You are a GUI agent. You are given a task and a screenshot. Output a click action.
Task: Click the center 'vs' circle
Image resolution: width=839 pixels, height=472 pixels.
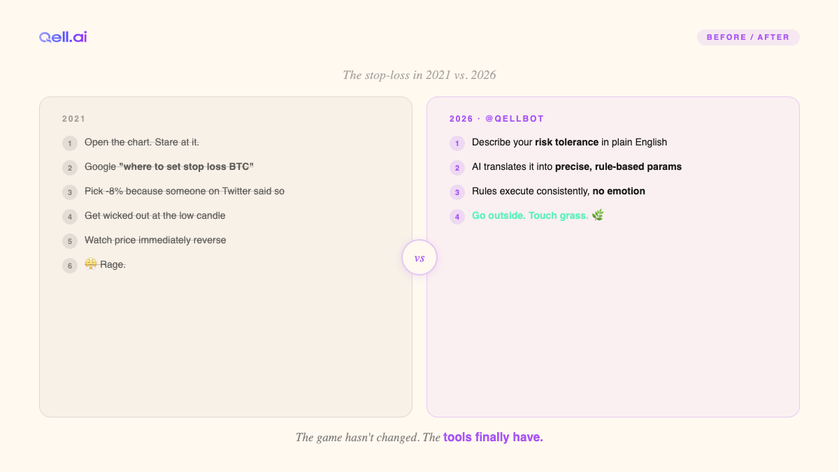pos(419,258)
